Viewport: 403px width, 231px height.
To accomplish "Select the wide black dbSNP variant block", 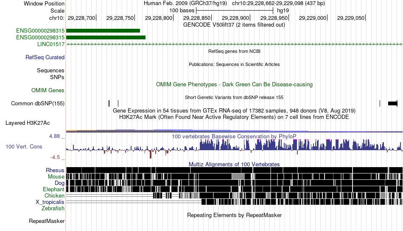I will pyautogui.click(x=392, y=103).
